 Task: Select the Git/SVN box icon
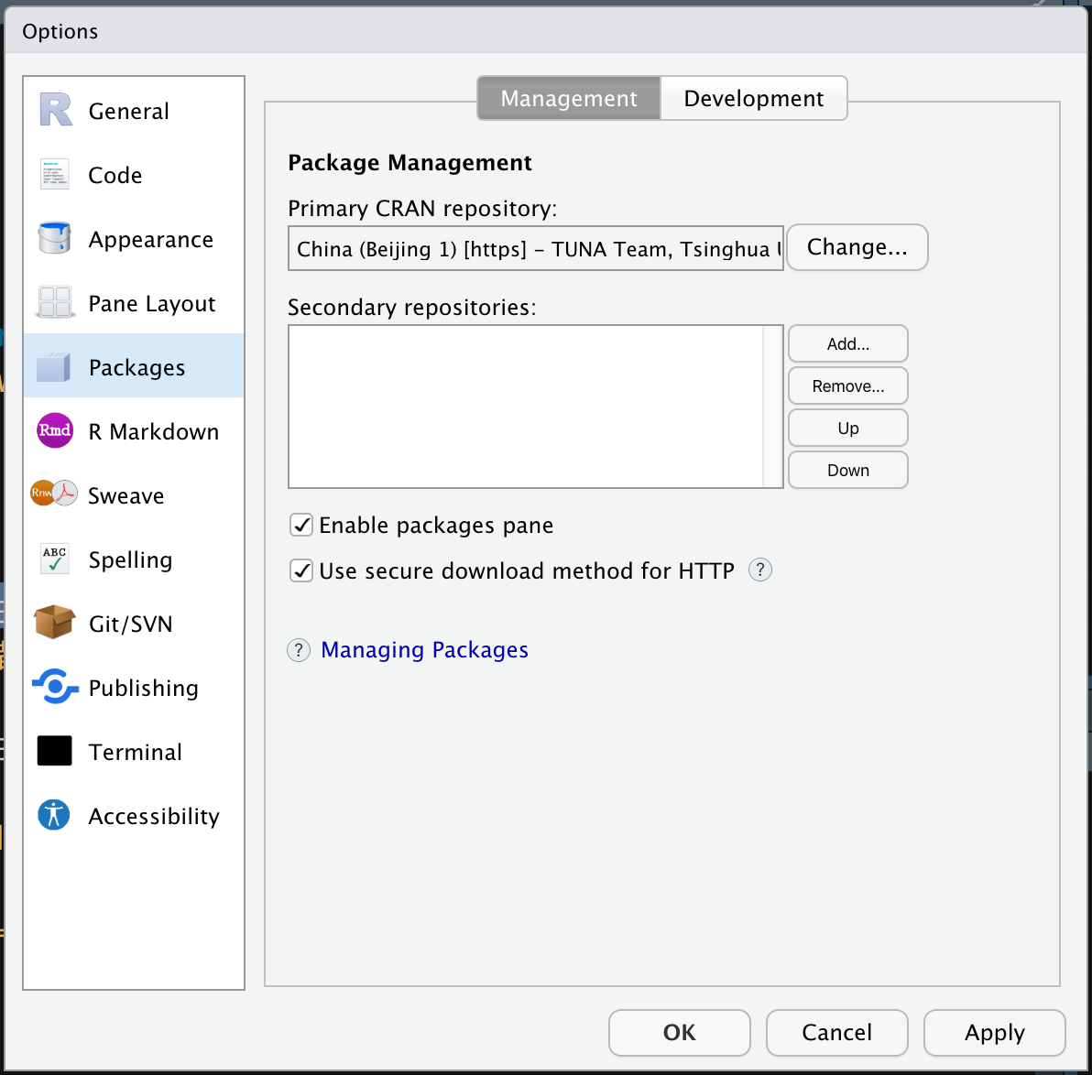[54, 623]
